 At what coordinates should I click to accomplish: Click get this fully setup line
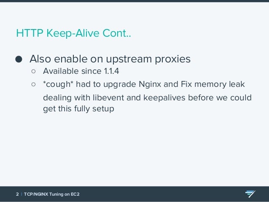(78, 109)
